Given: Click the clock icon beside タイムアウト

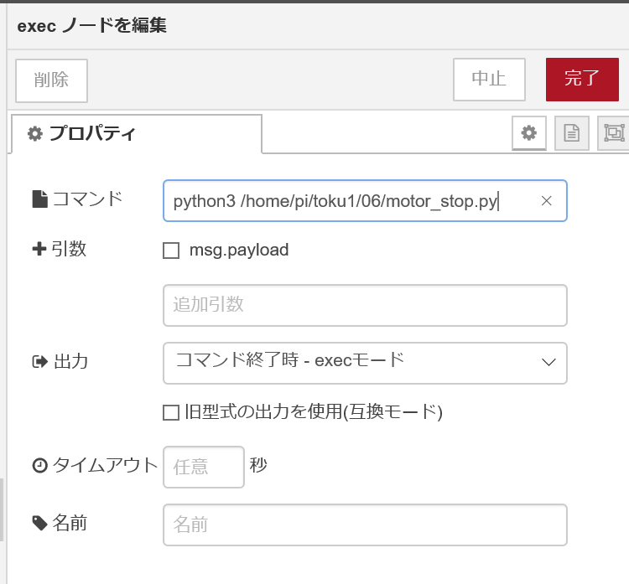Looking at the screenshot, I should (x=39, y=466).
